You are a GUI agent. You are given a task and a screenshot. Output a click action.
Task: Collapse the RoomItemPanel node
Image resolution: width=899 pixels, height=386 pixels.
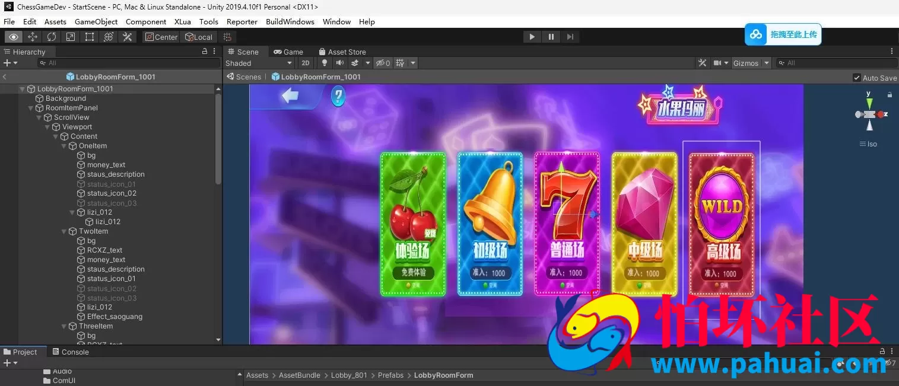(x=31, y=108)
